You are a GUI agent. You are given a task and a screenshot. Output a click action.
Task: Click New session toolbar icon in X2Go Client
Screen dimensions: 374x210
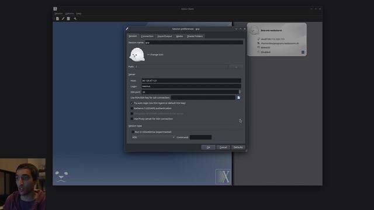tap(57, 19)
